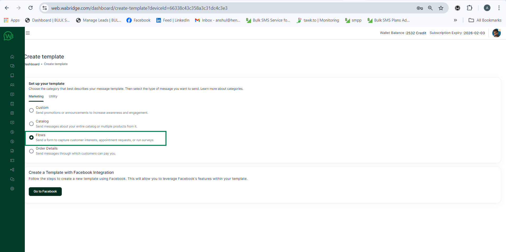The image size is (506, 252).
Task: Select the Order Details radio option
Action: (31, 151)
